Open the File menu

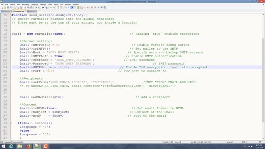[x=2, y=5]
